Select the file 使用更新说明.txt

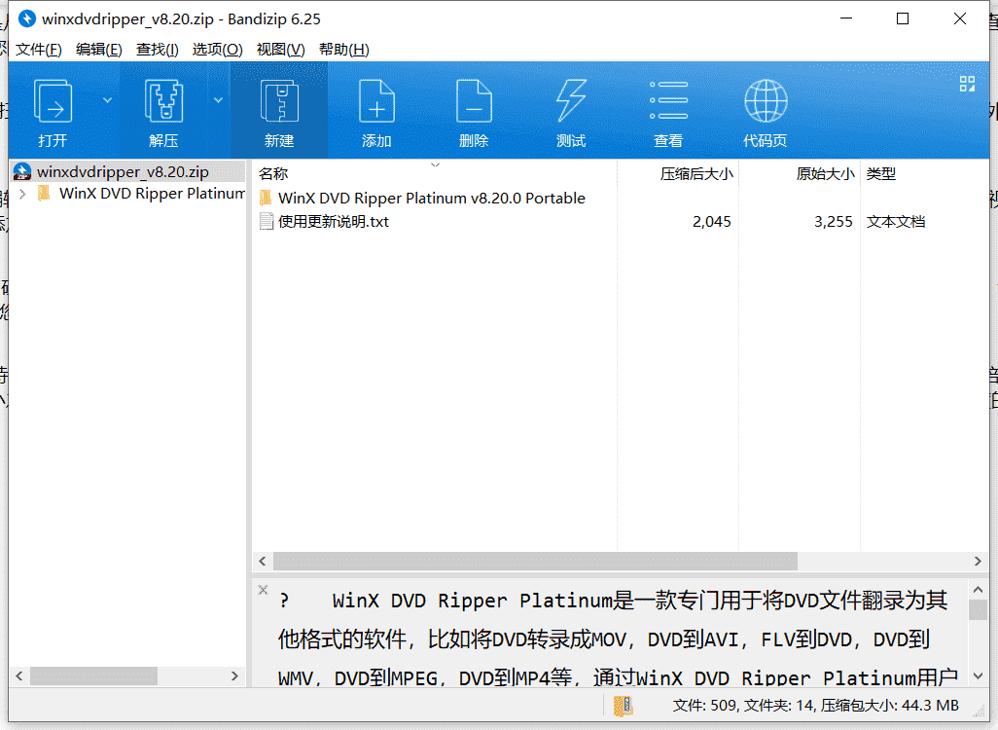click(x=333, y=222)
